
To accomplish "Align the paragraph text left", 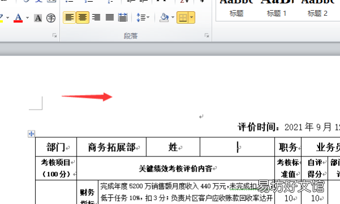I will coord(69,18).
